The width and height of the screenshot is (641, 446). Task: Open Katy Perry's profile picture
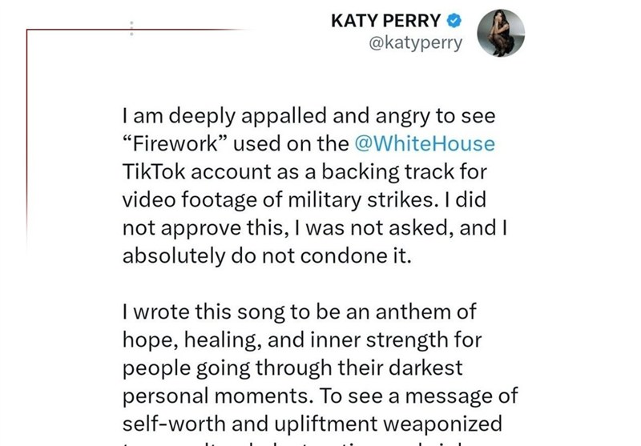click(x=501, y=33)
